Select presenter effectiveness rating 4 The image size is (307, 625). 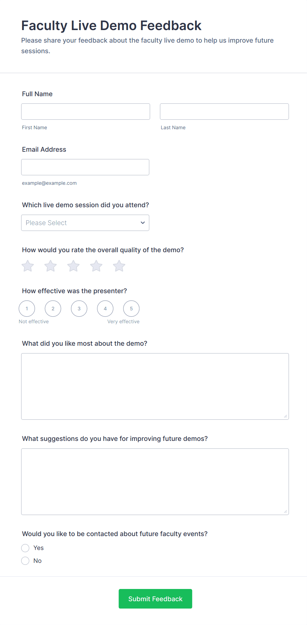pos(105,309)
